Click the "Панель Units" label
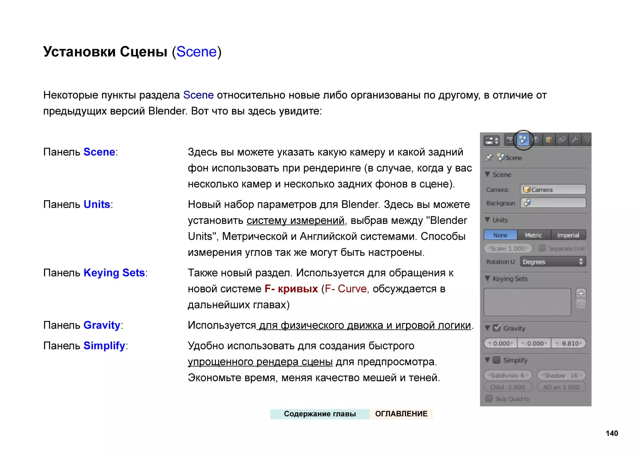This screenshot has height=452, width=640. (x=78, y=204)
